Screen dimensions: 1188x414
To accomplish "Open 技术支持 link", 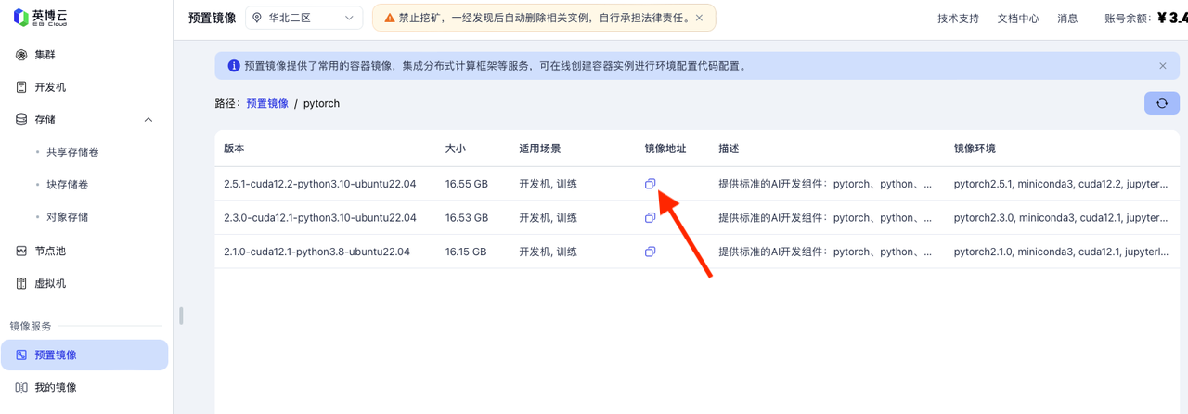I will click(958, 19).
